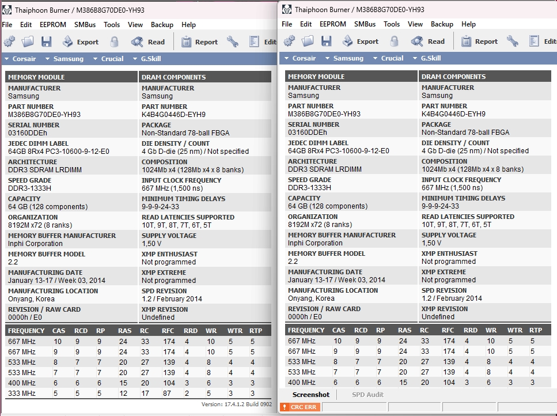Screen dimensions: 557x416
Task: Open the Backup menu in right window
Action: tap(442, 24)
